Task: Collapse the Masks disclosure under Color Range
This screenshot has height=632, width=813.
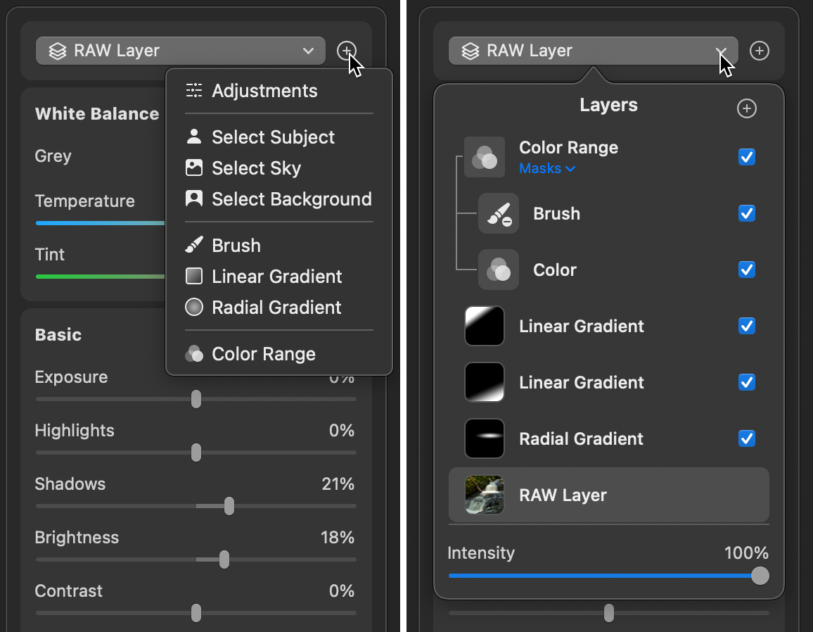Action: point(547,169)
